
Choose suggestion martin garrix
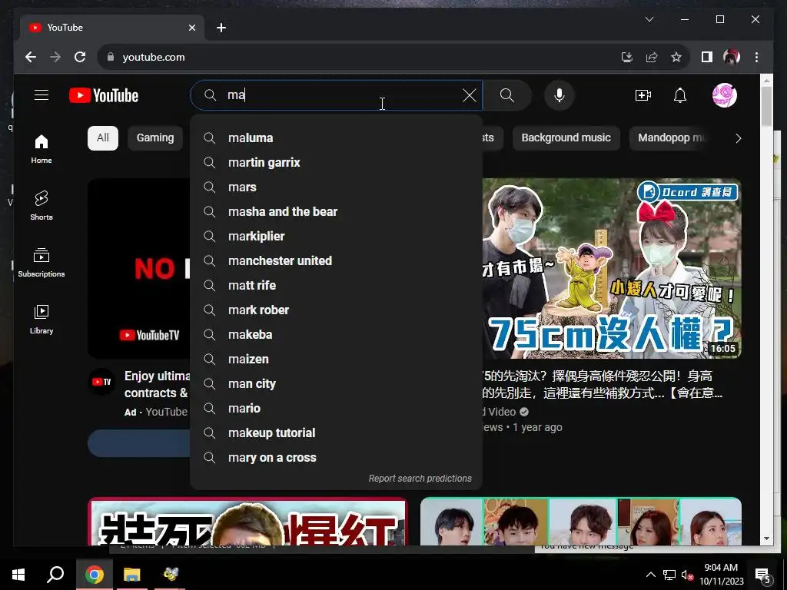[337, 163]
